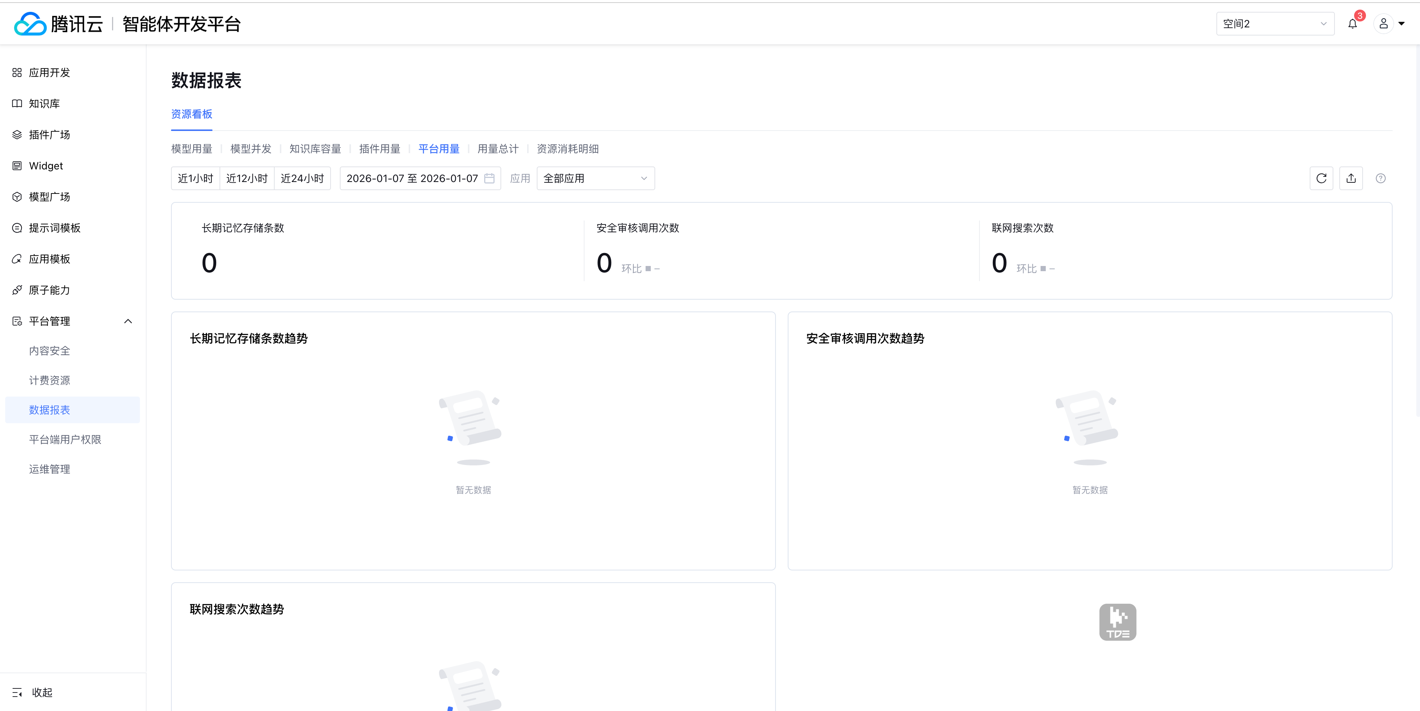The image size is (1420, 711).
Task: Go to 计费资源 in sidebar
Action: pos(50,381)
